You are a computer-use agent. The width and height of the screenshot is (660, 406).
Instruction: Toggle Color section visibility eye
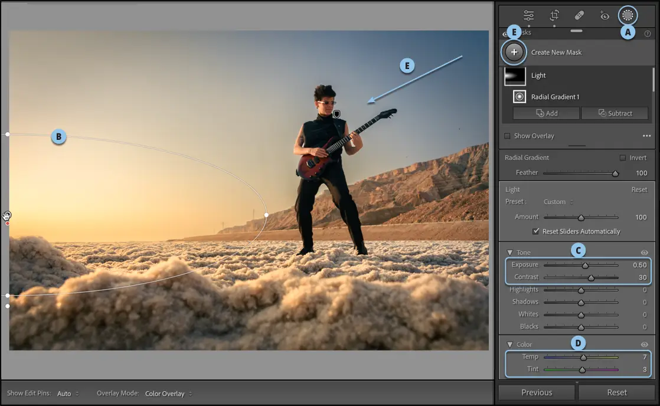tap(645, 345)
